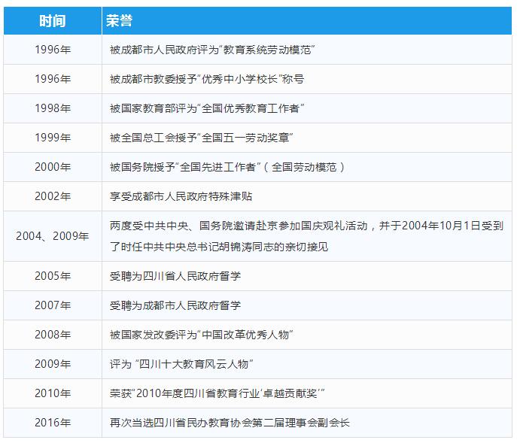Image resolution: width=517 pixels, height=443 pixels.
Task: Select the "2004、2009年" time cell
Action: pyautogui.click(x=53, y=236)
